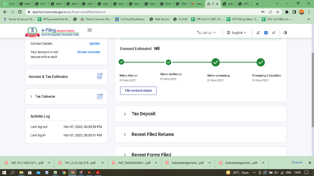Open options arrow for Pdf_791218531071 download
Screen dimensions: 314x176
49,163
